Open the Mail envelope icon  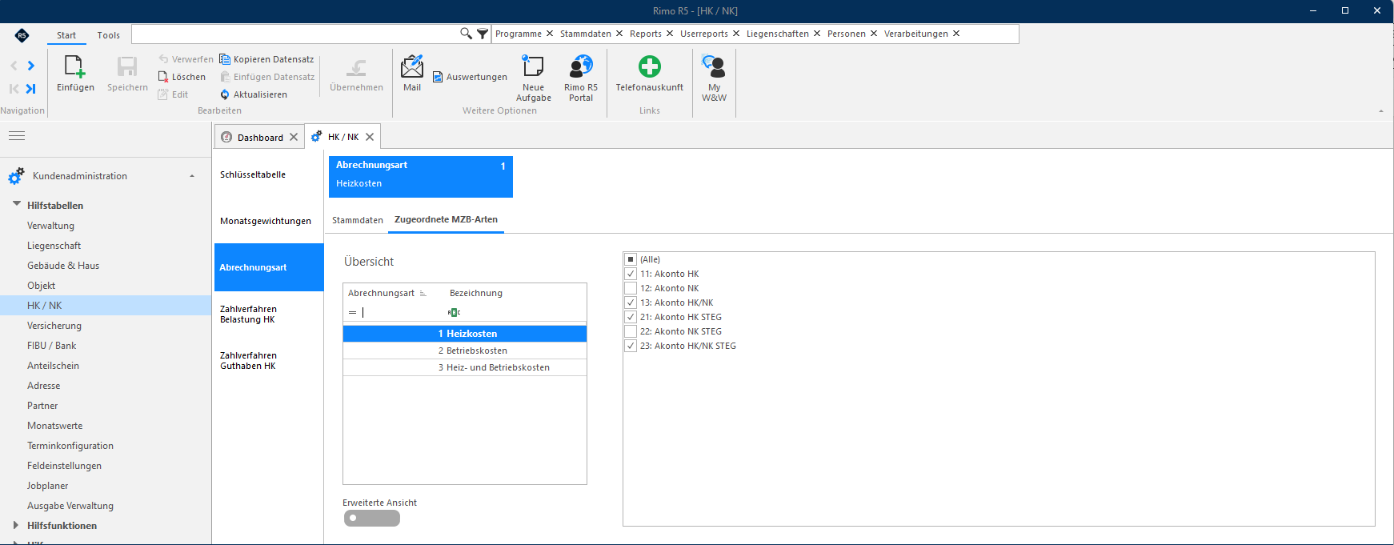coord(412,66)
